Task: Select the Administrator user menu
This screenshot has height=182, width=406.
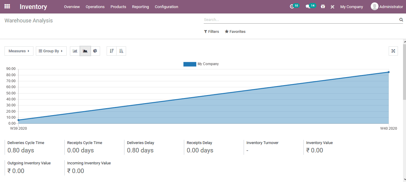Action: point(387,6)
